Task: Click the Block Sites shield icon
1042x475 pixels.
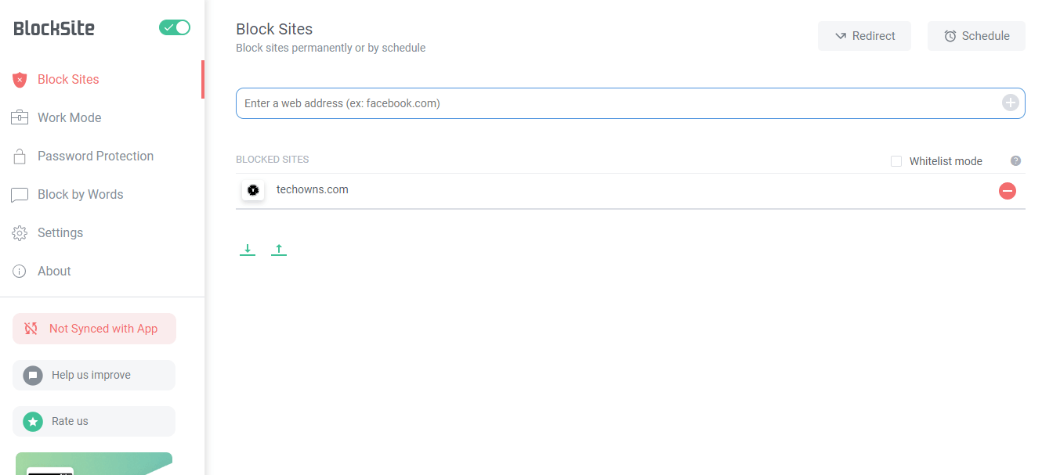Action: click(20, 80)
